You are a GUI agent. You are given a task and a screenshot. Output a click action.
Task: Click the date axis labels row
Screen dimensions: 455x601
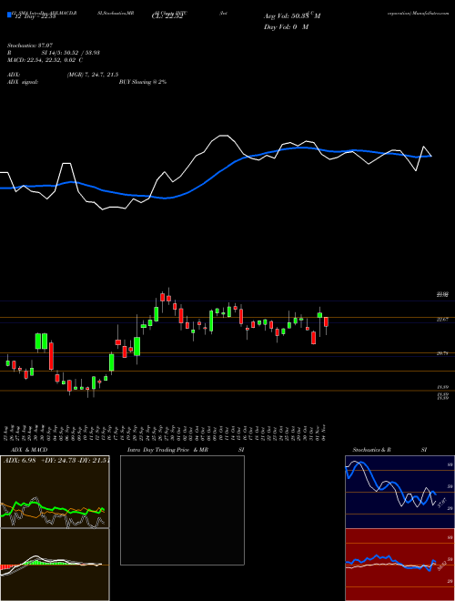[x=166, y=433]
